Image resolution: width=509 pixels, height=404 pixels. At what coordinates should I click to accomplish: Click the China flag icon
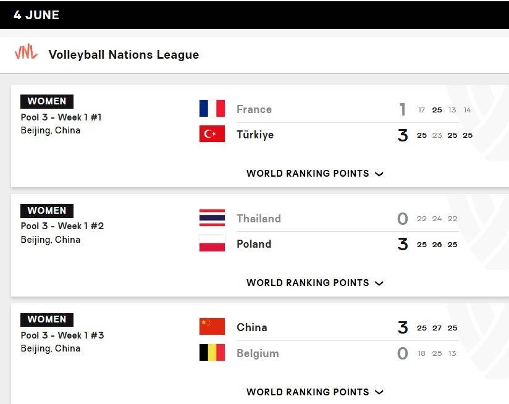212,326
